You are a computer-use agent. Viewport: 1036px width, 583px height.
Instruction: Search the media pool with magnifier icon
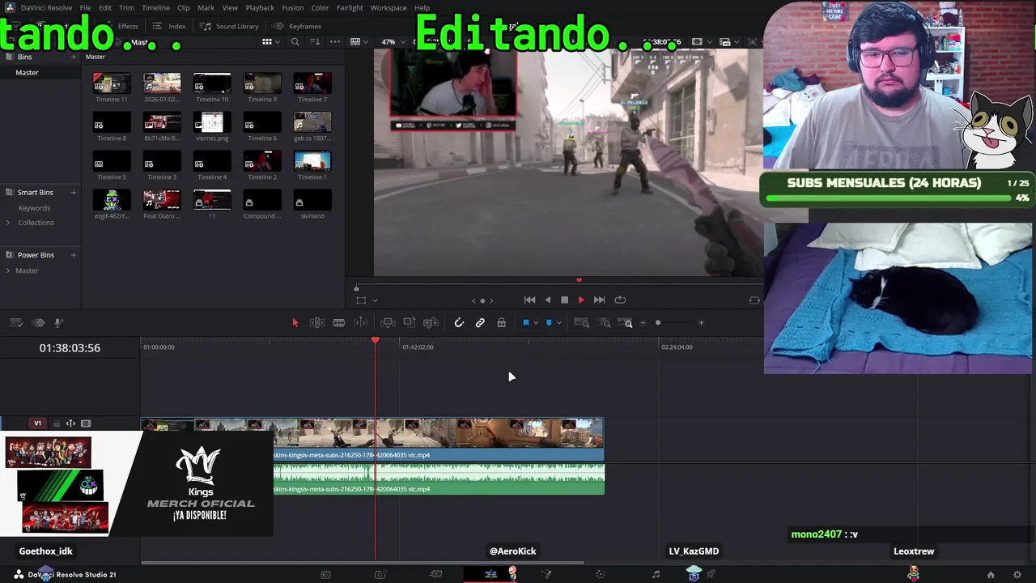295,42
